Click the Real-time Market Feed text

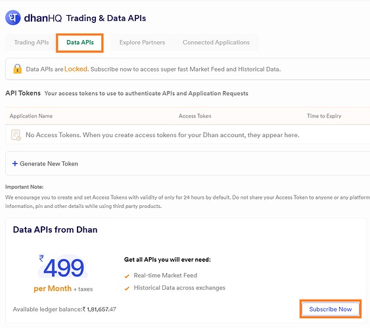[x=165, y=276]
